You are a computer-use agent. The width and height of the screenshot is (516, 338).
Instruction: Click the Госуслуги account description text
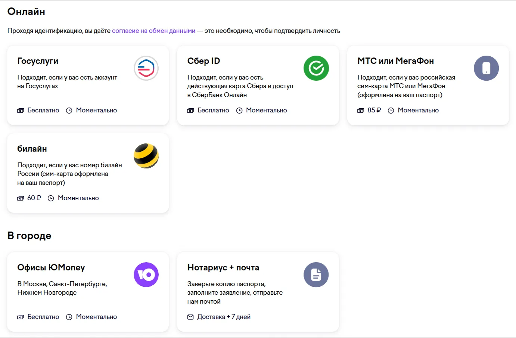point(67,82)
